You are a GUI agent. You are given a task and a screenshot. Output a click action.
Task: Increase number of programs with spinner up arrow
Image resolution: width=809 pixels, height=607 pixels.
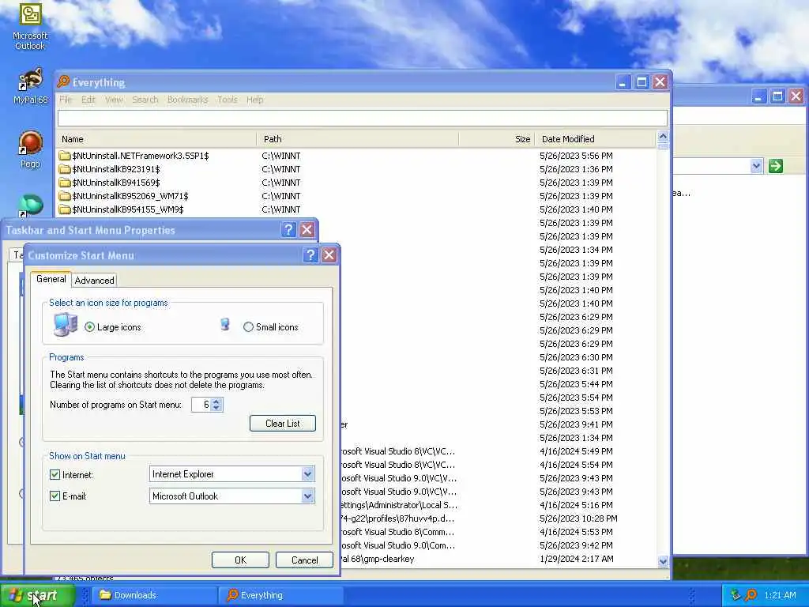click(x=216, y=401)
